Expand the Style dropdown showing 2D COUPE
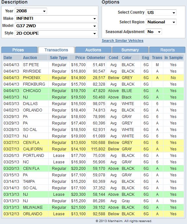 click(x=56, y=33)
